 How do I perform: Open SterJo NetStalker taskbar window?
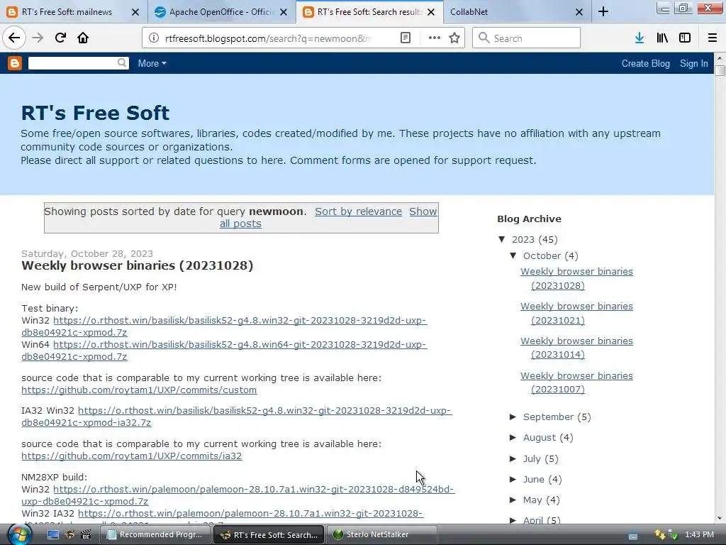click(x=382, y=534)
